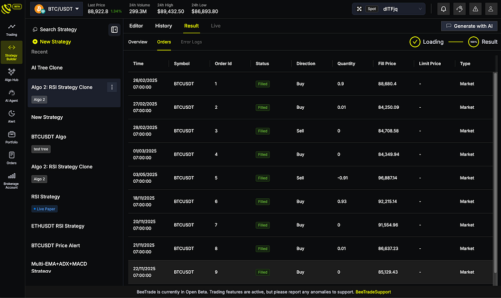Click the Live Paper badge
The image size is (501, 298).
tap(44, 209)
